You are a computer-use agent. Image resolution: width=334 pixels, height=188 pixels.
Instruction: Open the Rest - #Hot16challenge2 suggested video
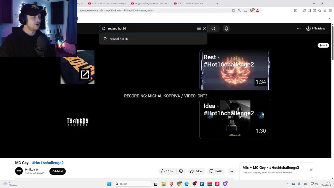(x=235, y=70)
